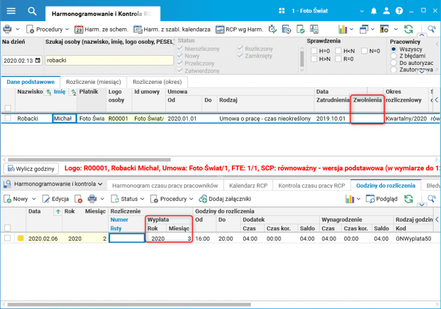The image size is (441, 309).
Task: Click the top search filter magnifier icon
Action: (432, 29)
